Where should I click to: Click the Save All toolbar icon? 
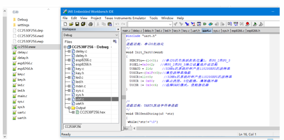tap(83, 24)
